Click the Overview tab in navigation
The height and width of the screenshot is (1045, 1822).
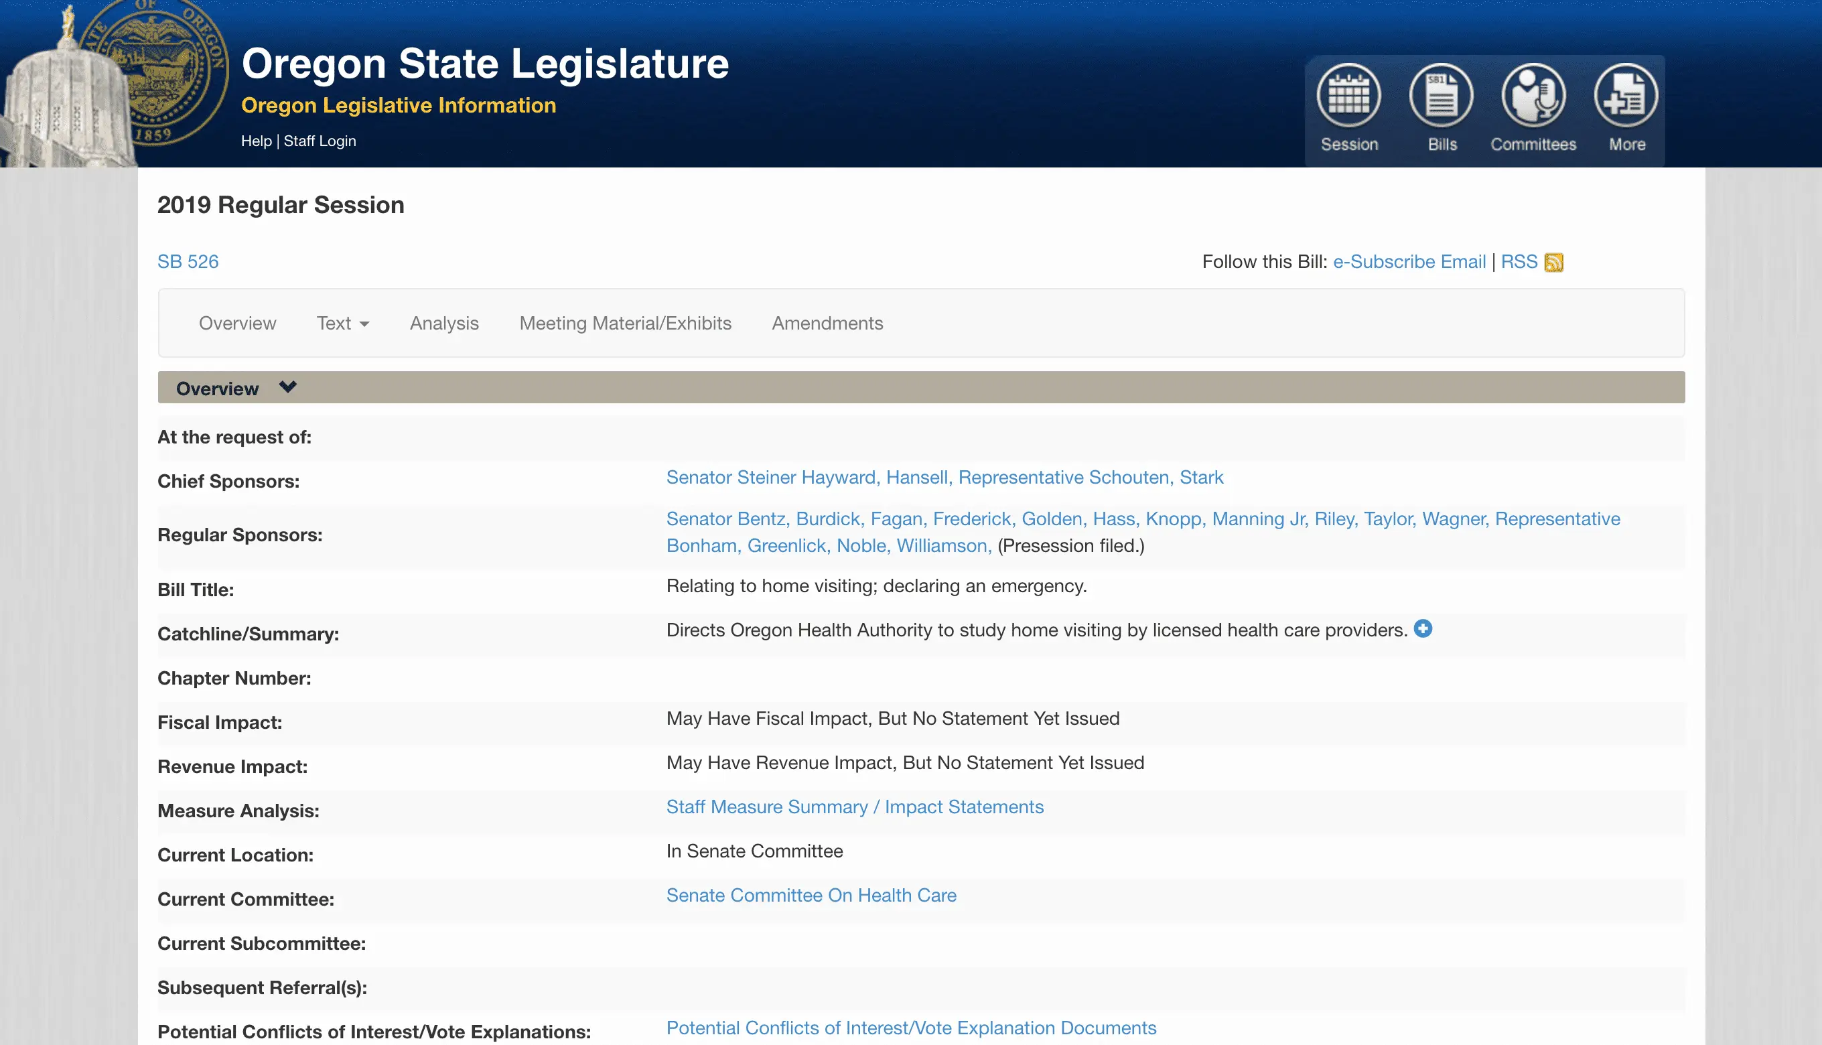pyautogui.click(x=237, y=324)
